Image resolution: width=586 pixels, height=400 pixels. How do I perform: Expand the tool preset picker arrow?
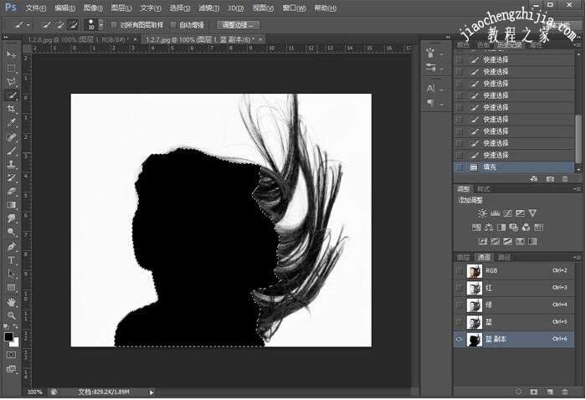click(28, 25)
